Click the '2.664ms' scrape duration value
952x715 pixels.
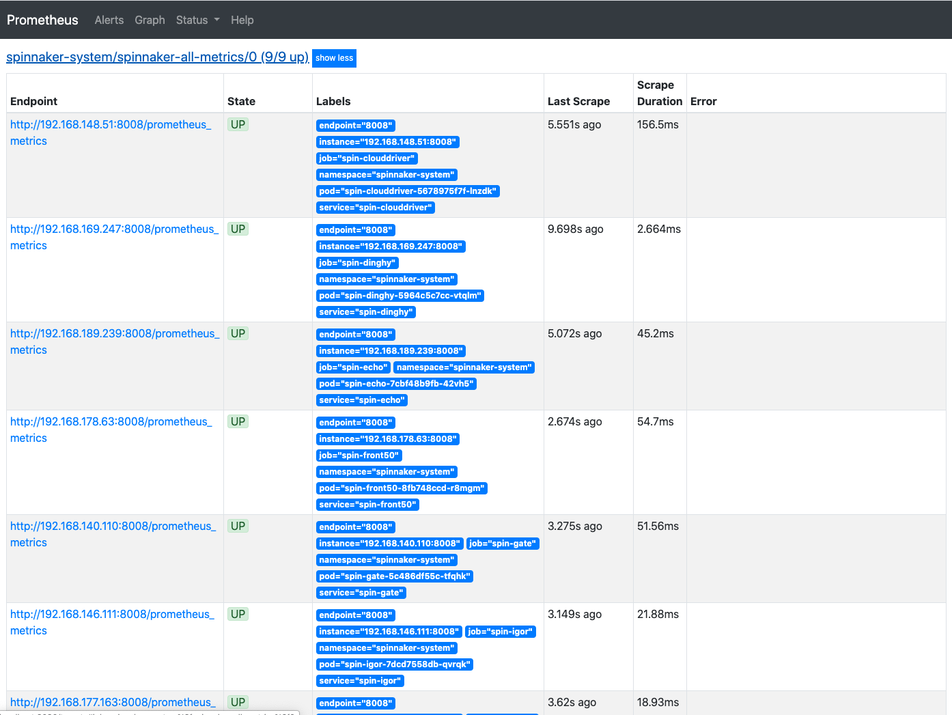659,229
